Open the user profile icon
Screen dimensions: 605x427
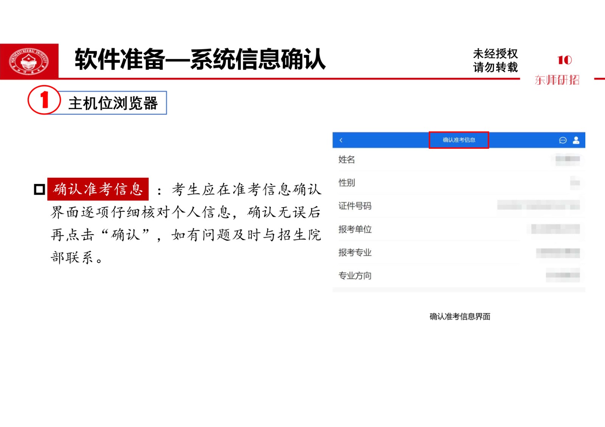click(x=576, y=140)
